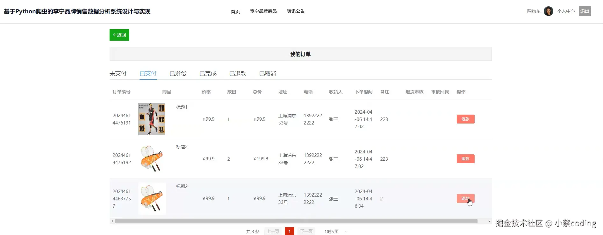Viewport: 603px width, 235px height.
Task: Click the horizontal table scrollbar
Action: pyautogui.click(x=296, y=221)
